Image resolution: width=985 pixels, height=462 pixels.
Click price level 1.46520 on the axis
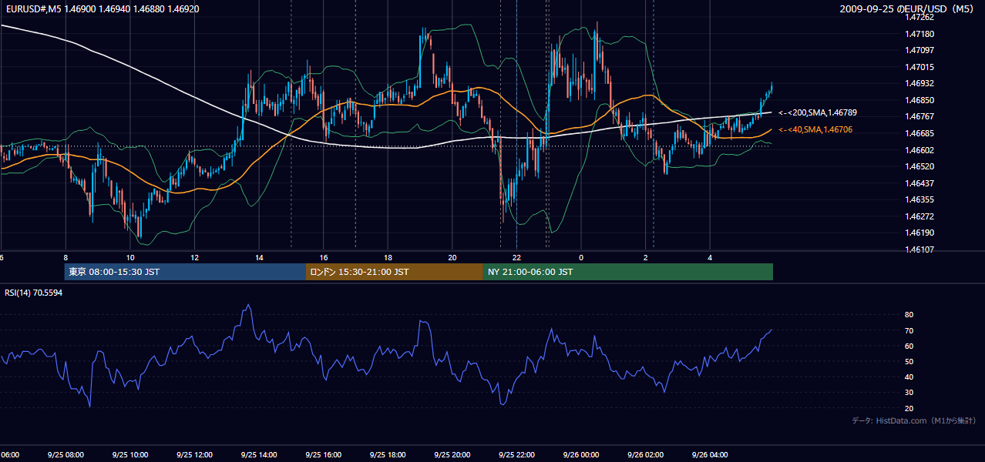pos(920,166)
